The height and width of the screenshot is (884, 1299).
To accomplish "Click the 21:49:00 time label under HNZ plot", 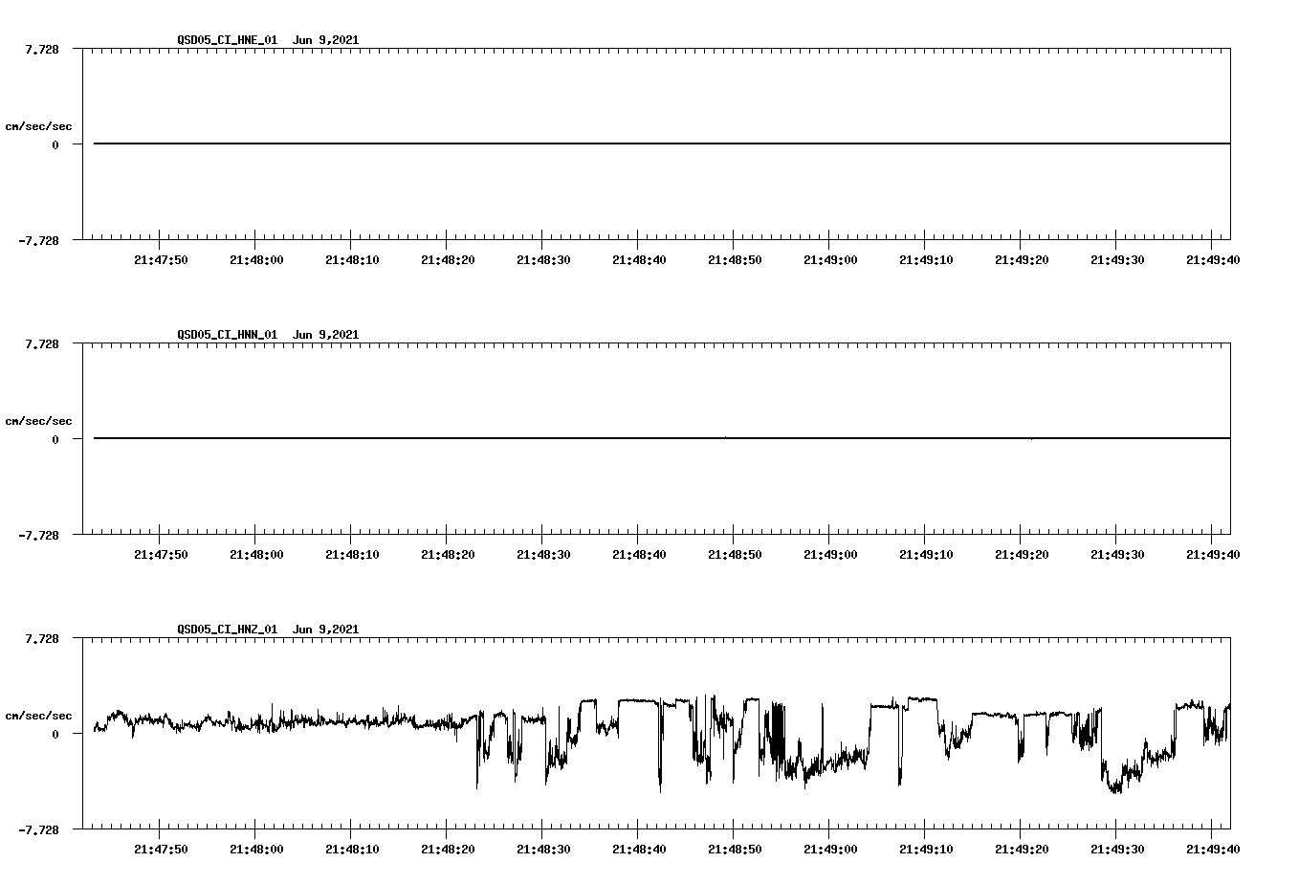I will [x=830, y=850].
